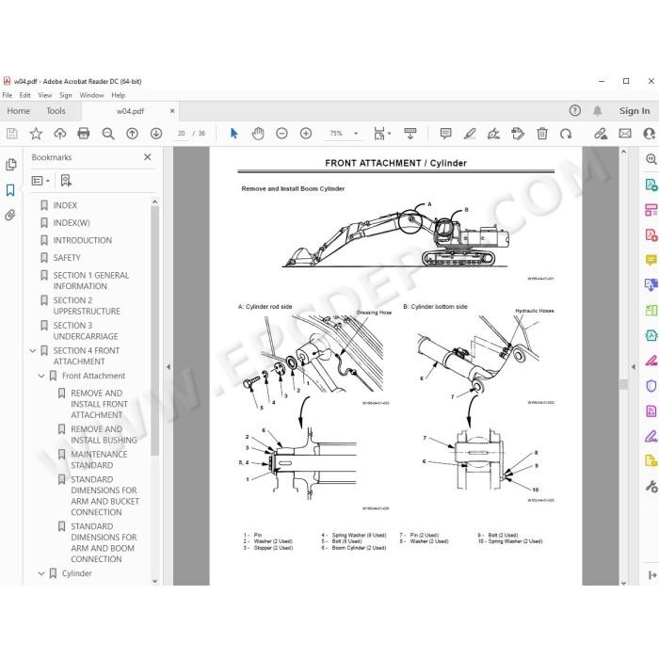Close the w04.pdf tab
The image size is (659, 659).
tap(172, 111)
